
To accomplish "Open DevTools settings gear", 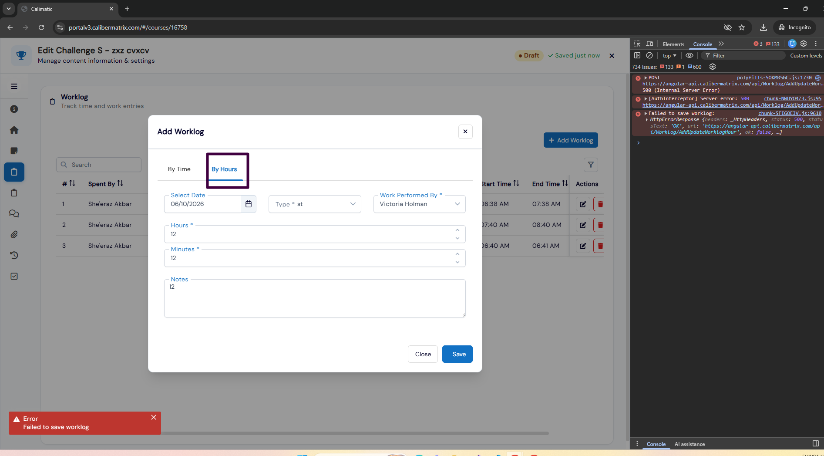I will (x=804, y=44).
